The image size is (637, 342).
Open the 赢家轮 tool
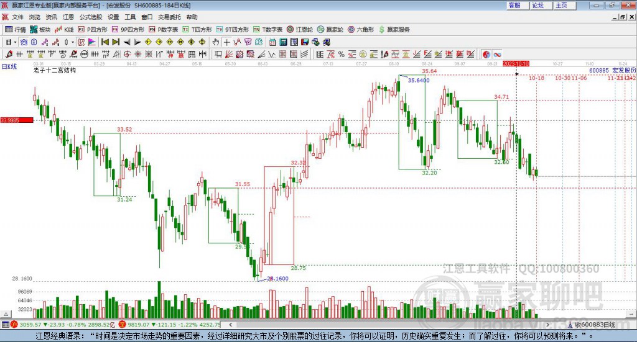click(x=330, y=30)
